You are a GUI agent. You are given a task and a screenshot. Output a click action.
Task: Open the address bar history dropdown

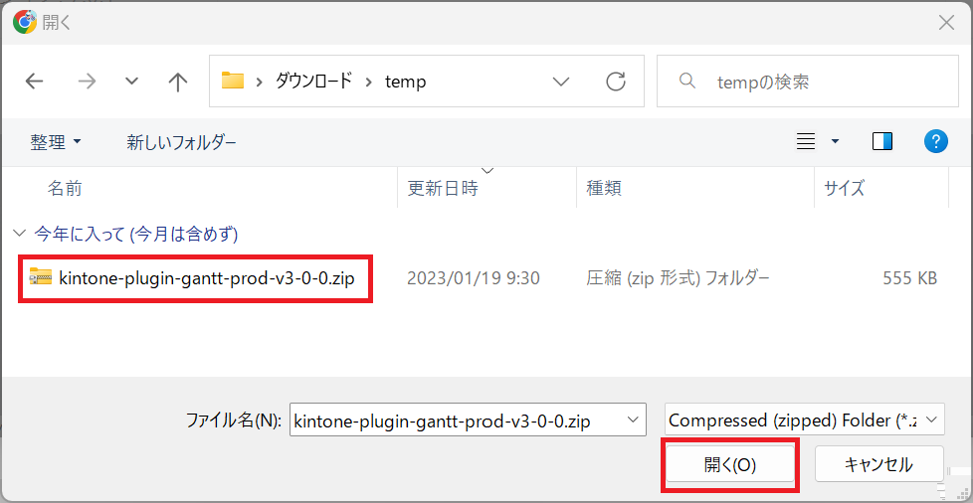pos(561,82)
